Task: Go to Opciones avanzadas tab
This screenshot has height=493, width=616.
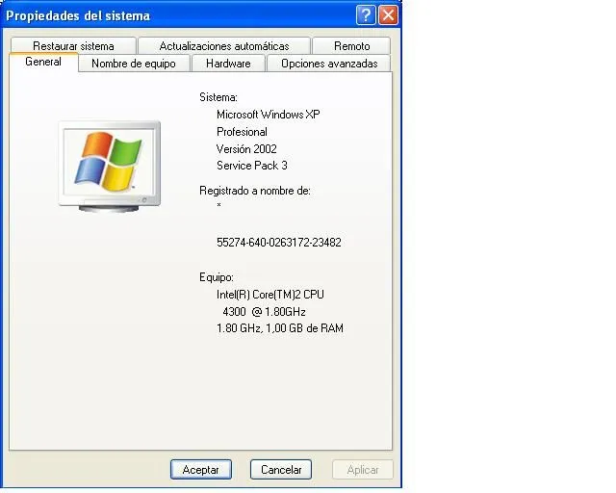Action: tap(329, 64)
